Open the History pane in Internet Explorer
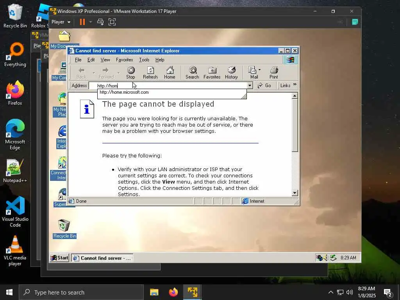Image resolution: width=400 pixels, height=300 pixels. 231,73
